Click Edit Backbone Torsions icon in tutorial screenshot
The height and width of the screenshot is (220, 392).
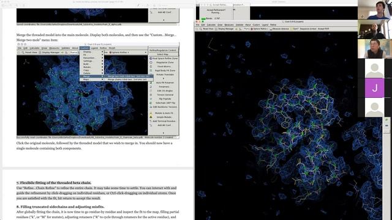click(x=151, y=107)
